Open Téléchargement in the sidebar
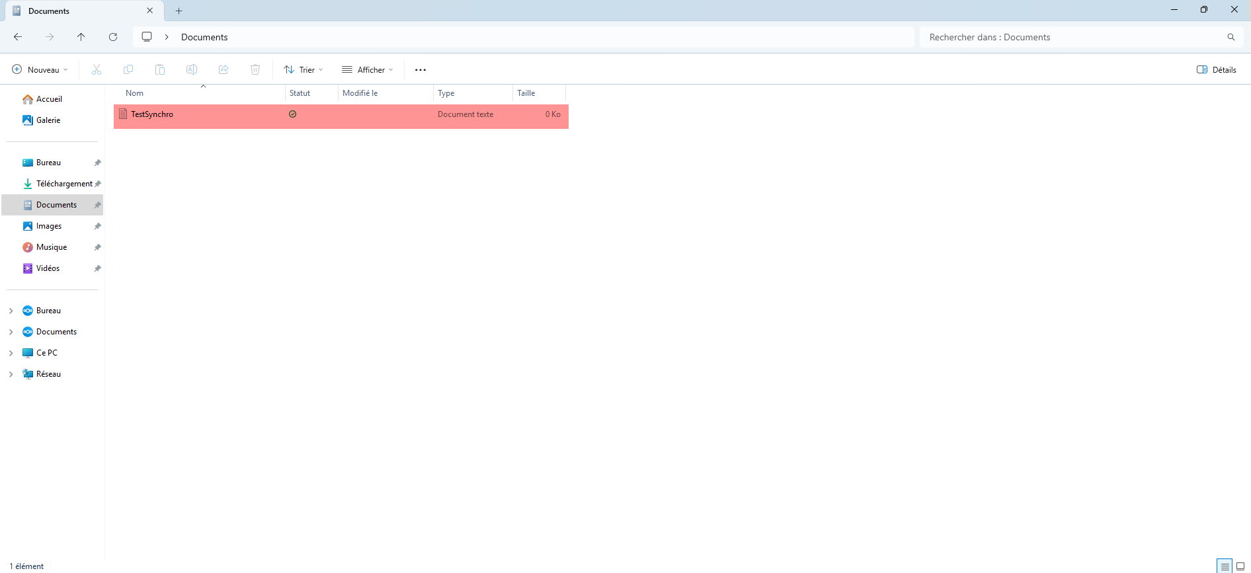This screenshot has height=573, width=1251. [63, 184]
